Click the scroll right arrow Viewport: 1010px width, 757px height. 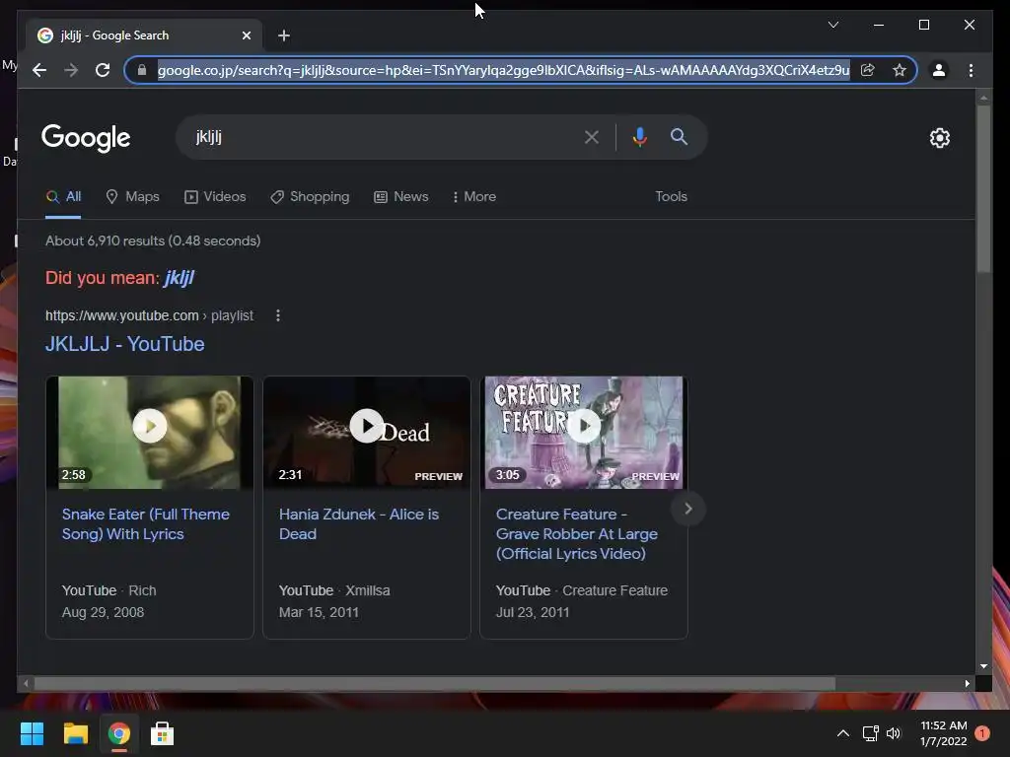click(967, 684)
